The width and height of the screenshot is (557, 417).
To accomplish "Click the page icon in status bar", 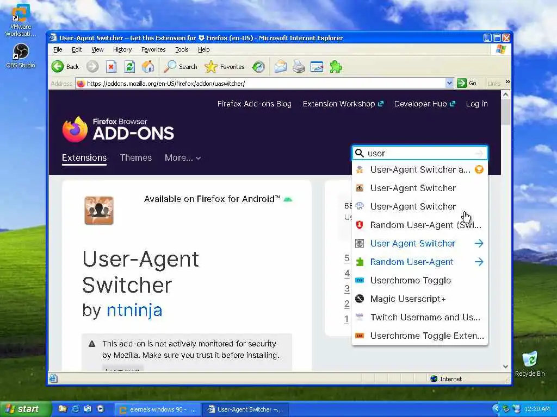I will pos(53,378).
